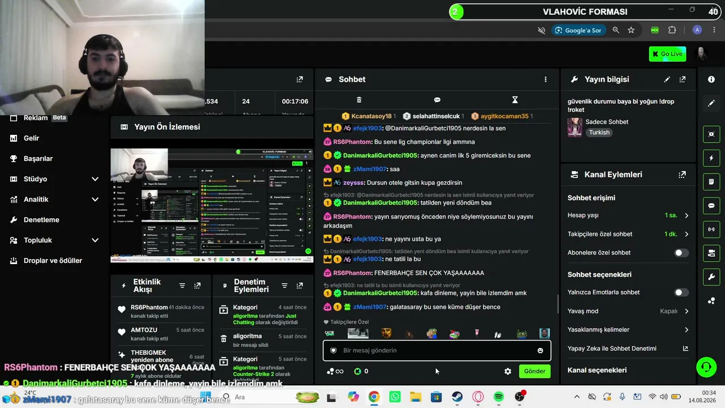Image resolution: width=725 pixels, height=408 pixels.
Task: Open Yavaş mod options
Action: pyautogui.click(x=628, y=311)
